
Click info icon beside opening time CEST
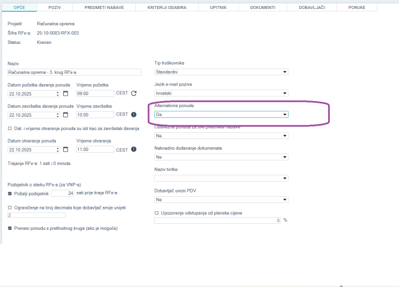[134, 150]
